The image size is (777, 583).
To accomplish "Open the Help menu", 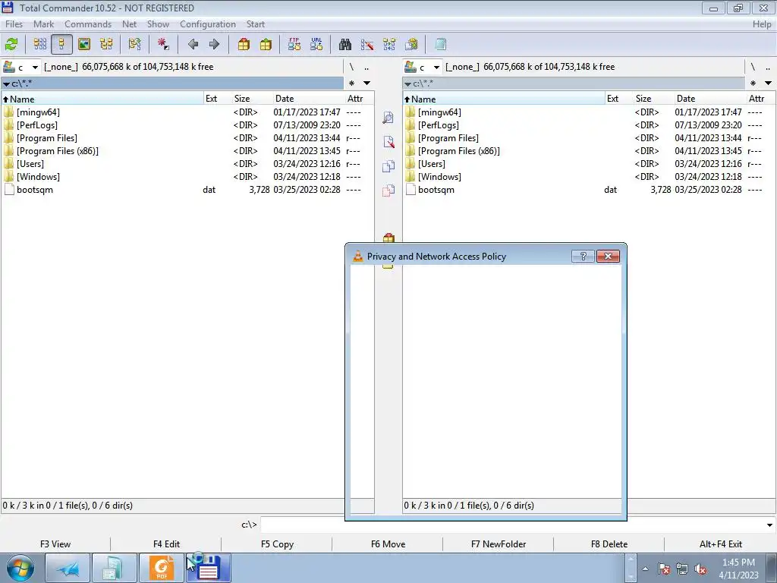I will pyautogui.click(x=762, y=24).
